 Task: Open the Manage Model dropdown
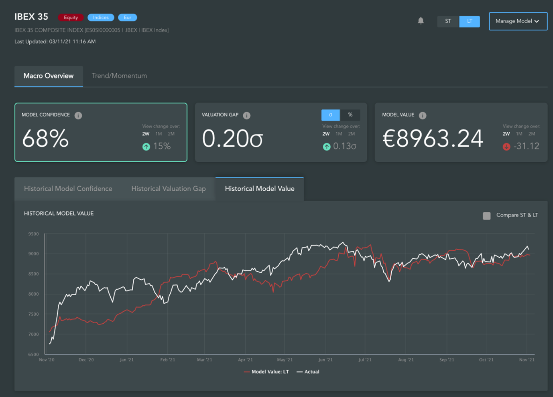(x=518, y=21)
